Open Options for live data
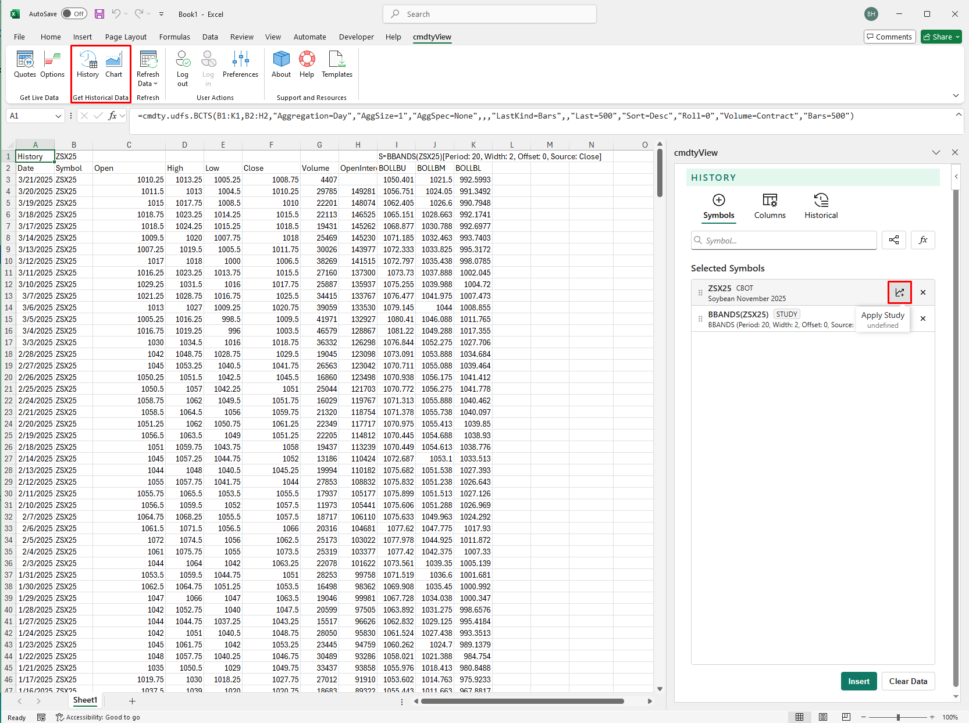969x723 pixels. tap(52, 65)
